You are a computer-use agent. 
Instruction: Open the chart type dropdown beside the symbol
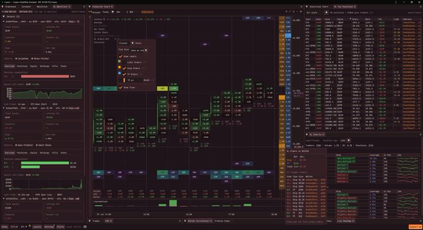108,12
